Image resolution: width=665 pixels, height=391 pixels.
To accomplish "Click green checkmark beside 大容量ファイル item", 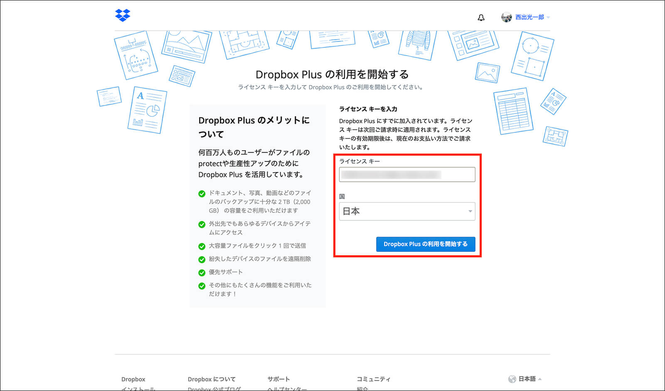I will click(202, 247).
